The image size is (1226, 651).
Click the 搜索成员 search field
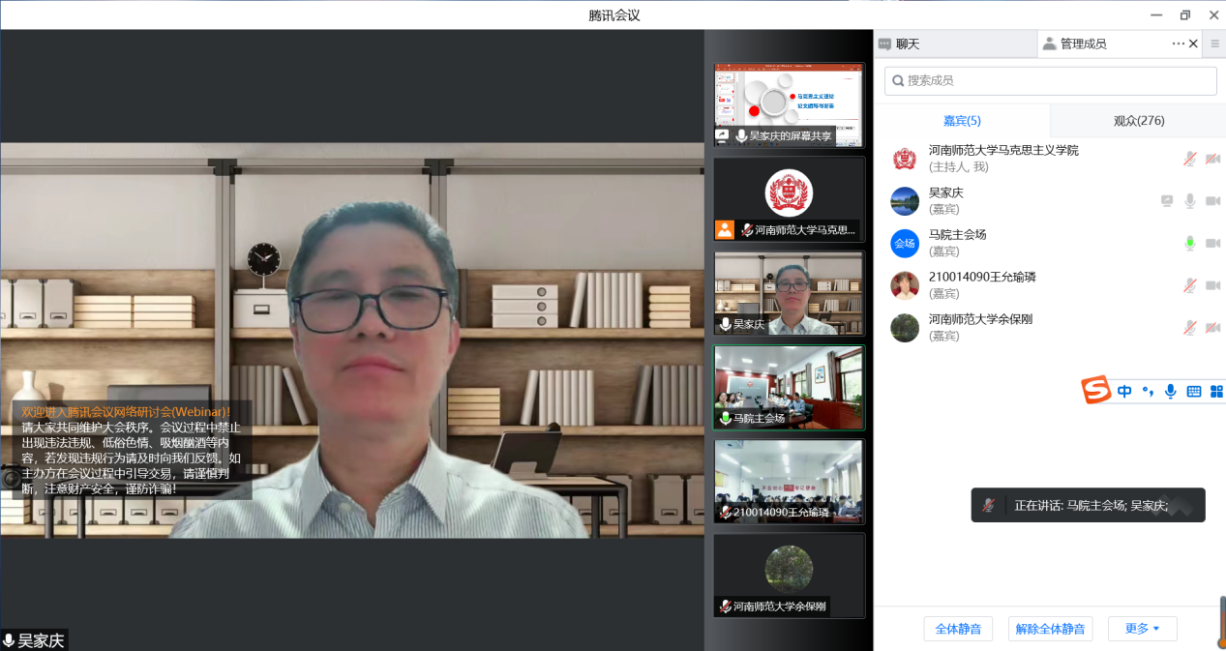point(1050,81)
